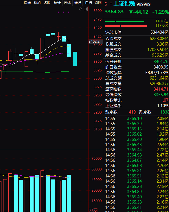This screenshot has height=212, width=169.
Task: Click the latest solid cyan candlestick
Action: pos(75,59)
